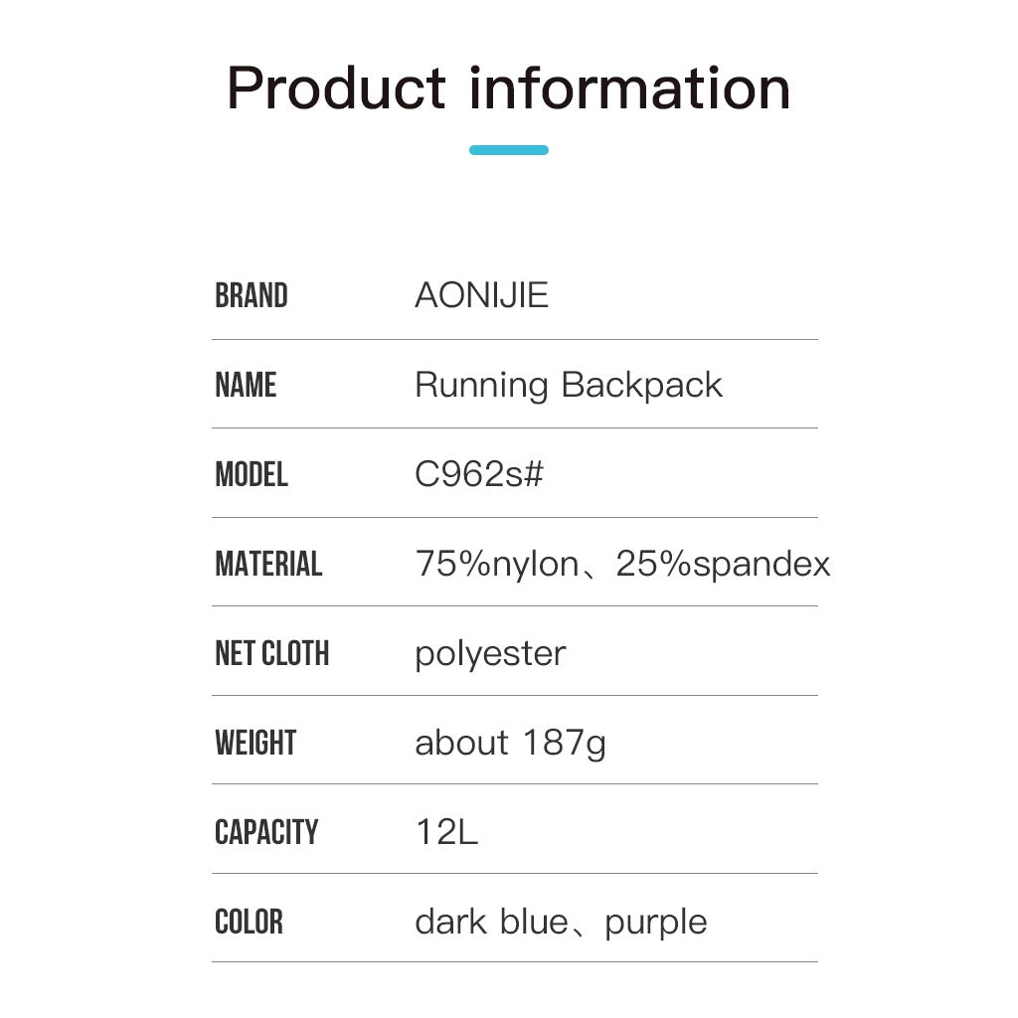
Task: Select the CAPACITY row label
Action: click(x=266, y=832)
